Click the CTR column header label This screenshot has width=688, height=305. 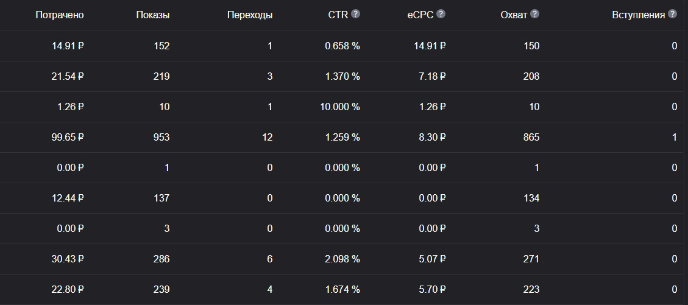coord(338,15)
